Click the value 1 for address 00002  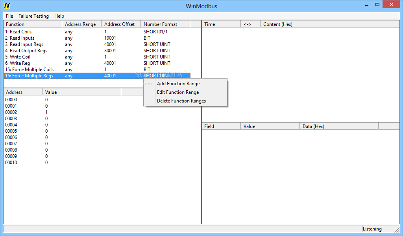tap(46, 112)
